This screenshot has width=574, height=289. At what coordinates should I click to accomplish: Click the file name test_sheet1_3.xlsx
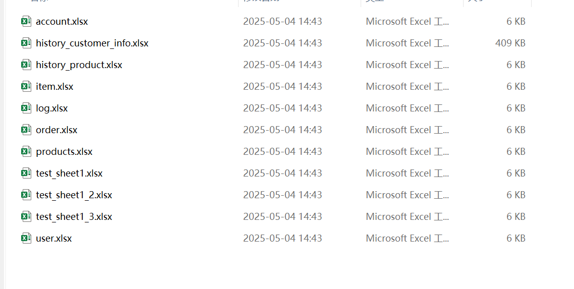(74, 216)
